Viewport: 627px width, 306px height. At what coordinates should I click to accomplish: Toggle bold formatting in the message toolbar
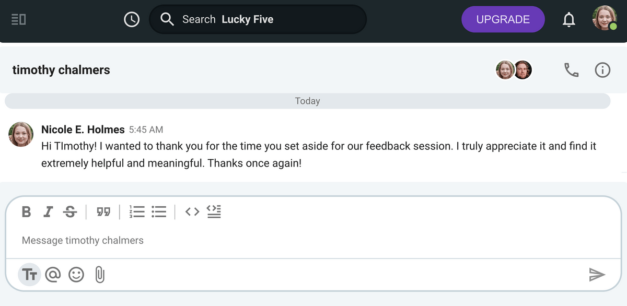pyautogui.click(x=26, y=211)
